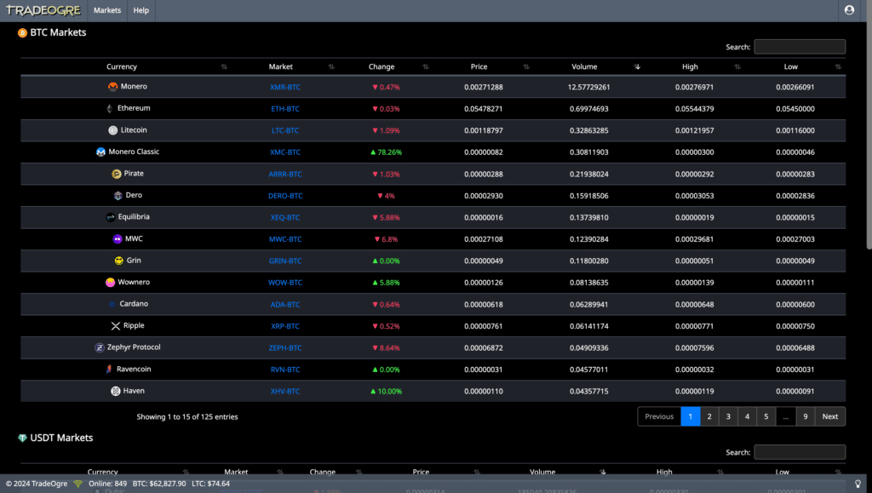
Task: Open the ETH-BTC market link
Action: (285, 109)
